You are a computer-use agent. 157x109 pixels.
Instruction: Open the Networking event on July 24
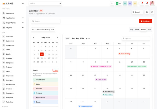(x=108, y=95)
